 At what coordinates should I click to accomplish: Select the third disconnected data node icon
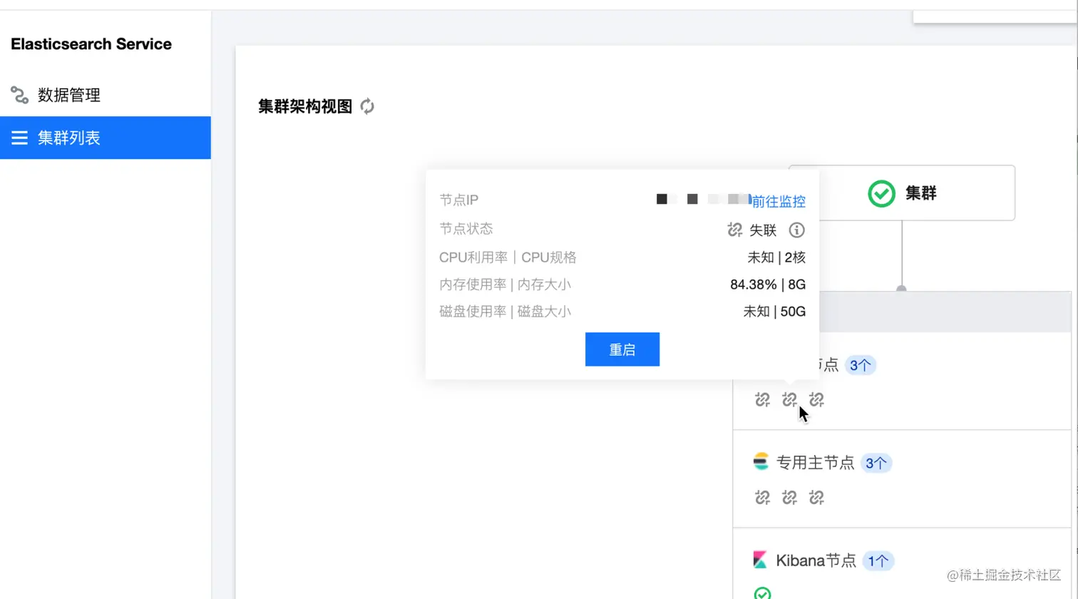816,400
